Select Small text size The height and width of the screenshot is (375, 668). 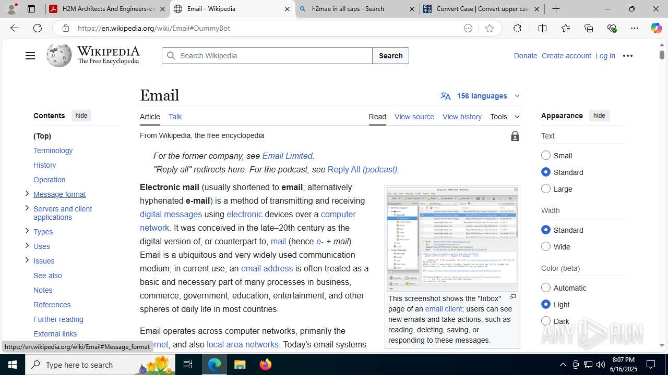click(546, 155)
